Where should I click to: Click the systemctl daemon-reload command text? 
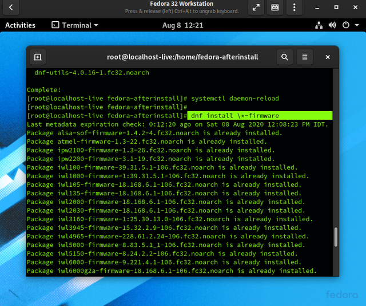click(235, 99)
